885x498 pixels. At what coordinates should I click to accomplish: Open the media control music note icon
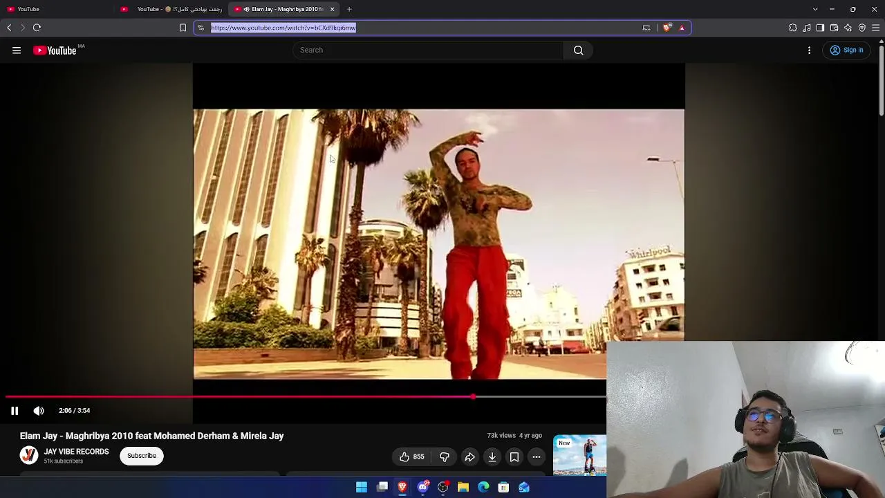click(x=807, y=28)
